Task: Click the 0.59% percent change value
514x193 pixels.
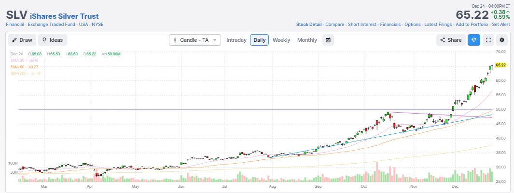Action: click(x=502, y=17)
